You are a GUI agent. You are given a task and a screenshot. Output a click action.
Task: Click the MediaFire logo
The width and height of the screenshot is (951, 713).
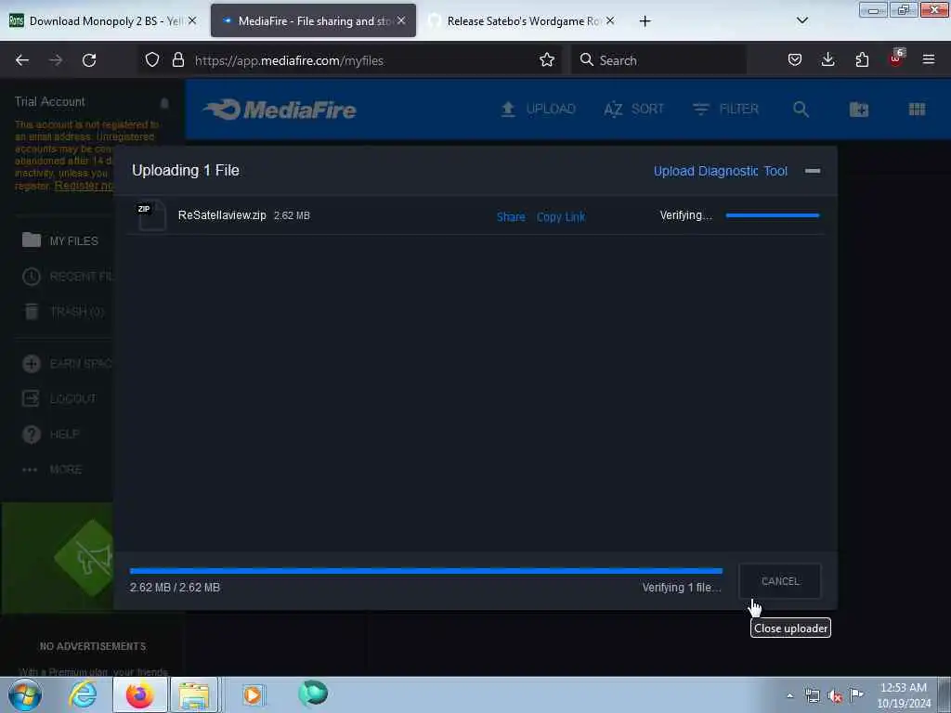(280, 110)
